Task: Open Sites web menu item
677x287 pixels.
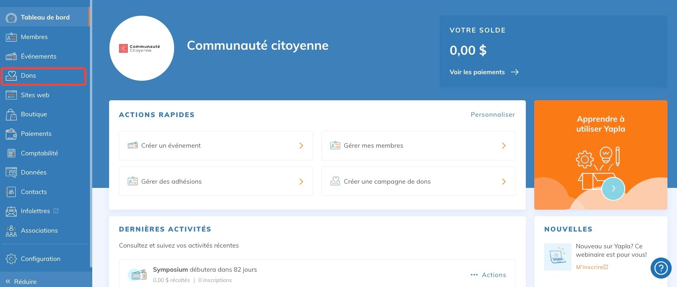Action: point(35,95)
